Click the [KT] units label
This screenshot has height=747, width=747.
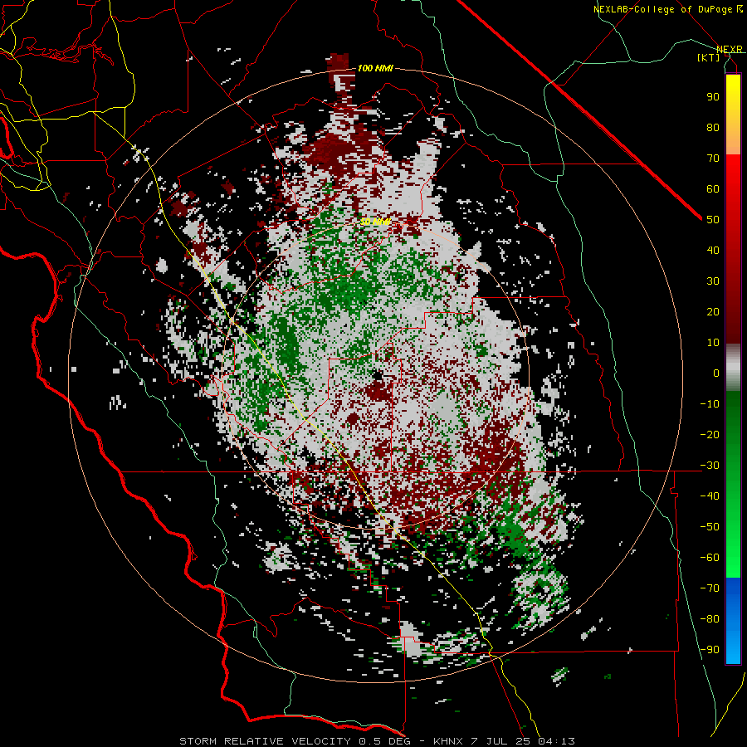(x=709, y=57)
